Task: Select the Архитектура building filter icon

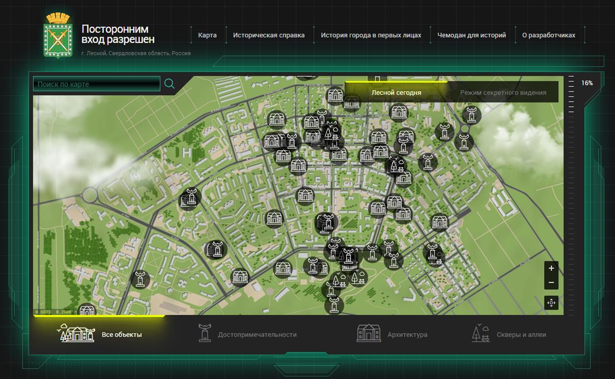Action: (368, 334)
